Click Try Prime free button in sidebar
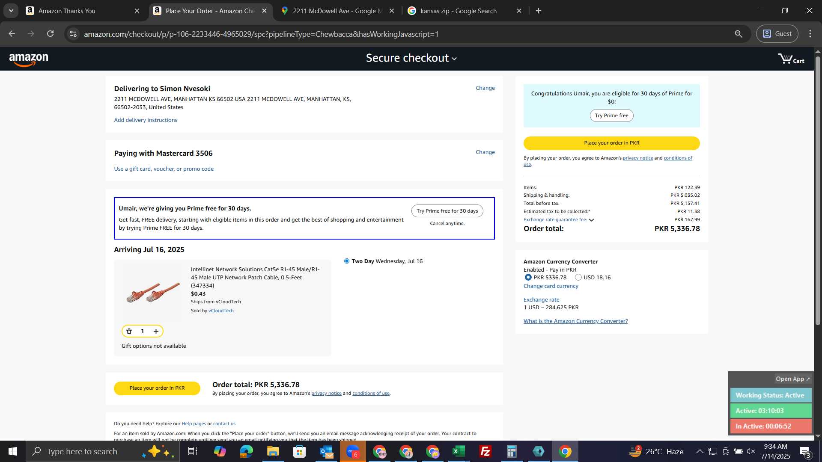 tap(611, 115)
